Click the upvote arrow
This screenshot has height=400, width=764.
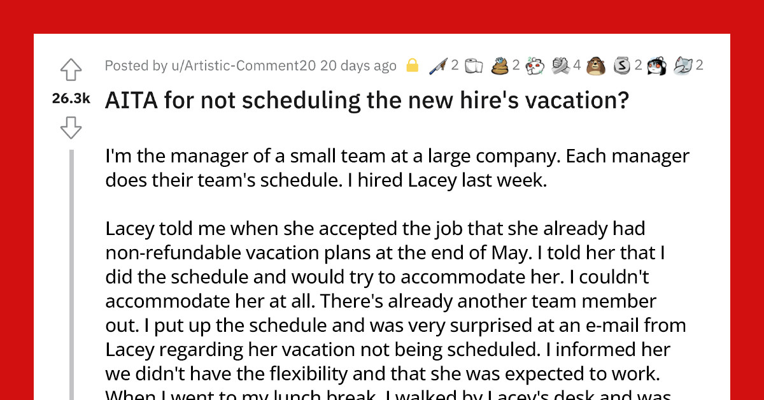pos(70,70)
